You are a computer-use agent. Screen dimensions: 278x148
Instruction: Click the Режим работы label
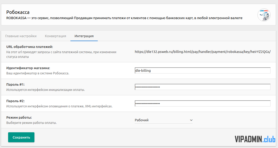(19, 117)
